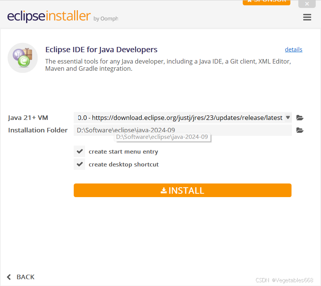Open the hamburger menu in the top right
This screenshot has width=321, height=286.
(x=307, y=17)
